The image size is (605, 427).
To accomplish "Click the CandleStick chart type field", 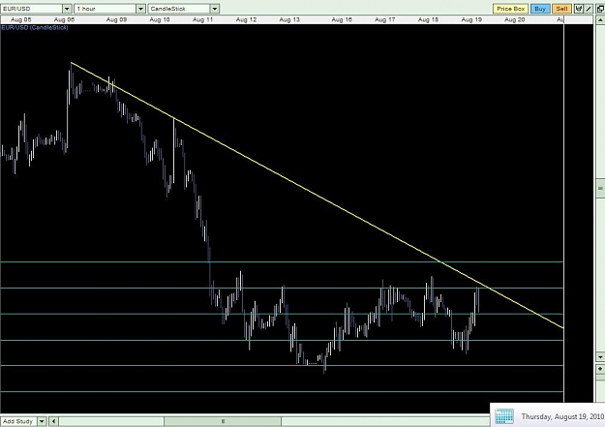I will point(179,9).
